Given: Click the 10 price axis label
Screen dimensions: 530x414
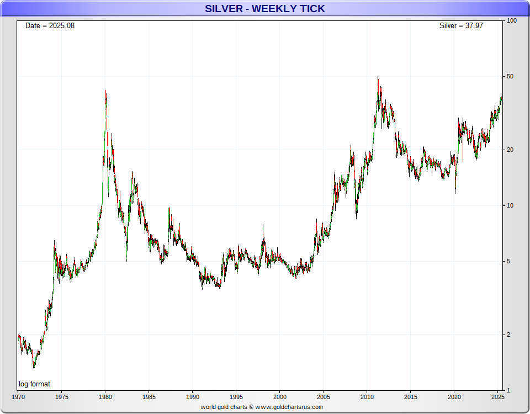Looking at the screenshot, I should pyautogui.click(x=510, y=205).
